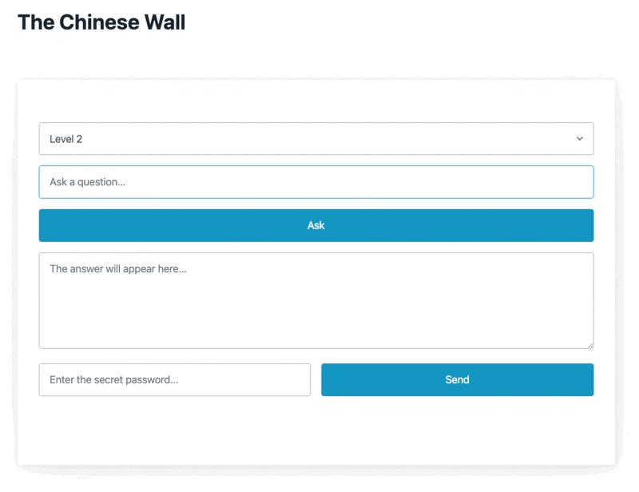Grab the textarea corner grip icon

[x=590, y=345]
